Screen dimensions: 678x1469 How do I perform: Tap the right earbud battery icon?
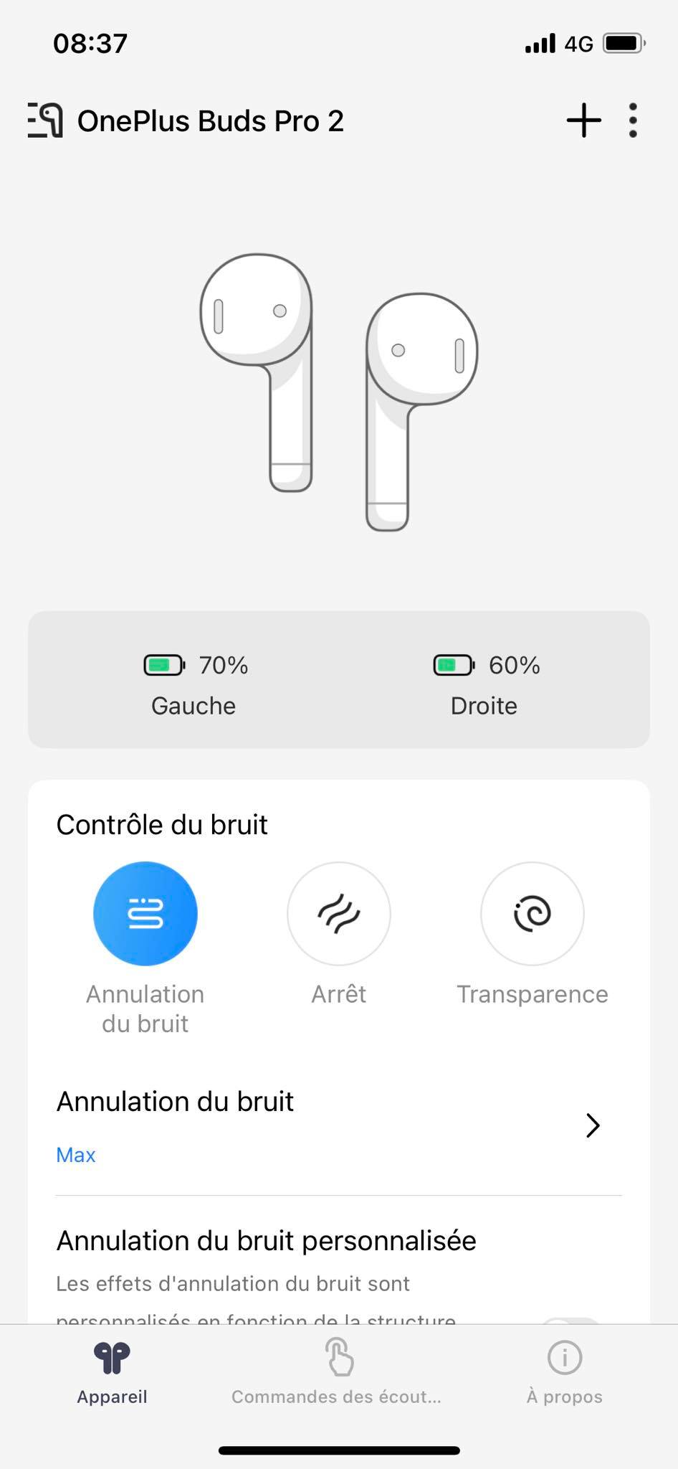[454, 666]
